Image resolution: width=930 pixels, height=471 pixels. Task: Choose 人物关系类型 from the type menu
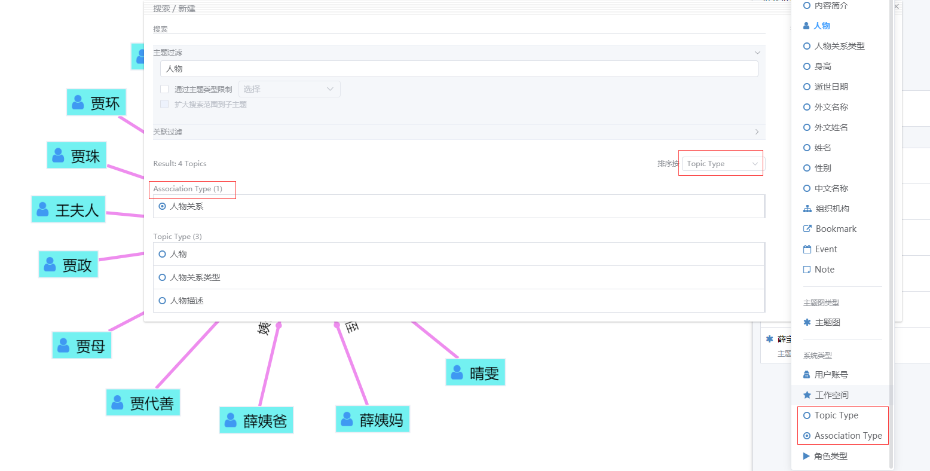(x=839, y=46)
